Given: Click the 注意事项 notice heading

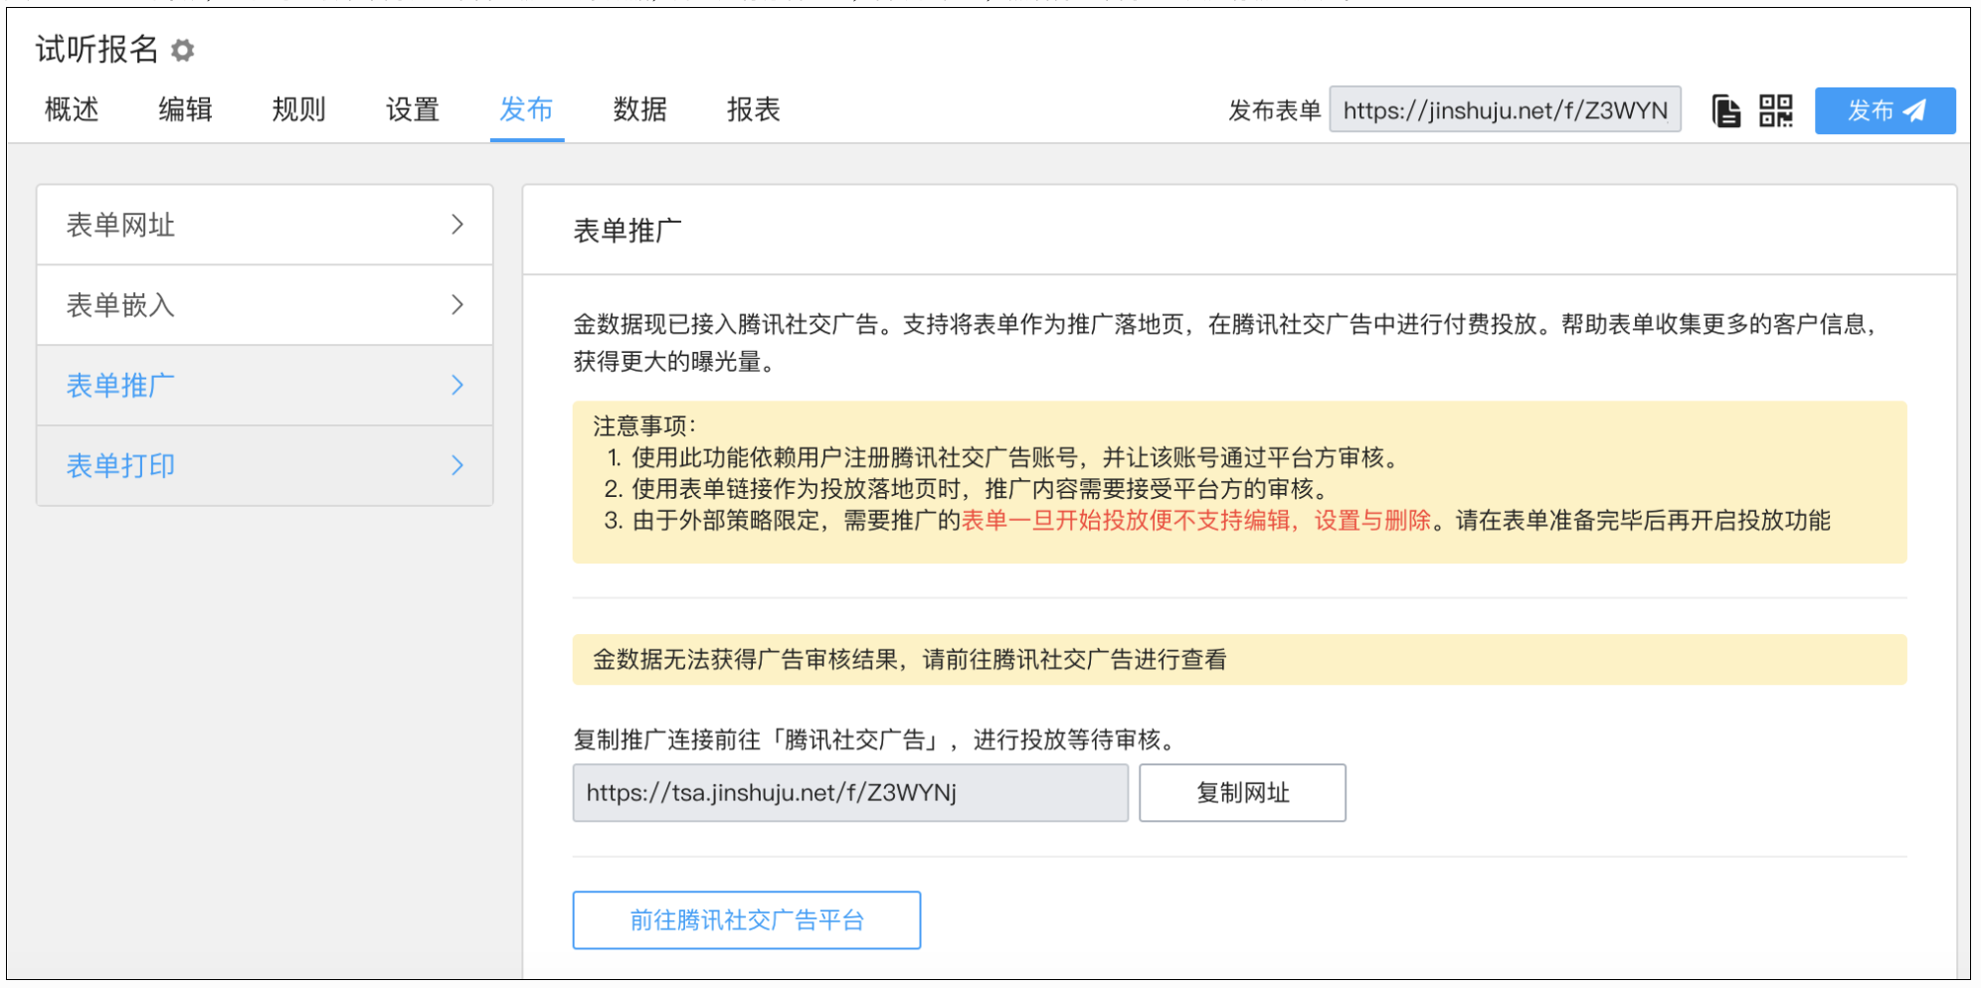Looking at the screenshot, I should [x=644, y=426].
